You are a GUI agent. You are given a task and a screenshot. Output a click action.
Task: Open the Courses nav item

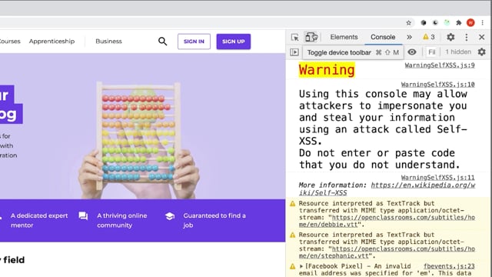[x=10, y=41]
